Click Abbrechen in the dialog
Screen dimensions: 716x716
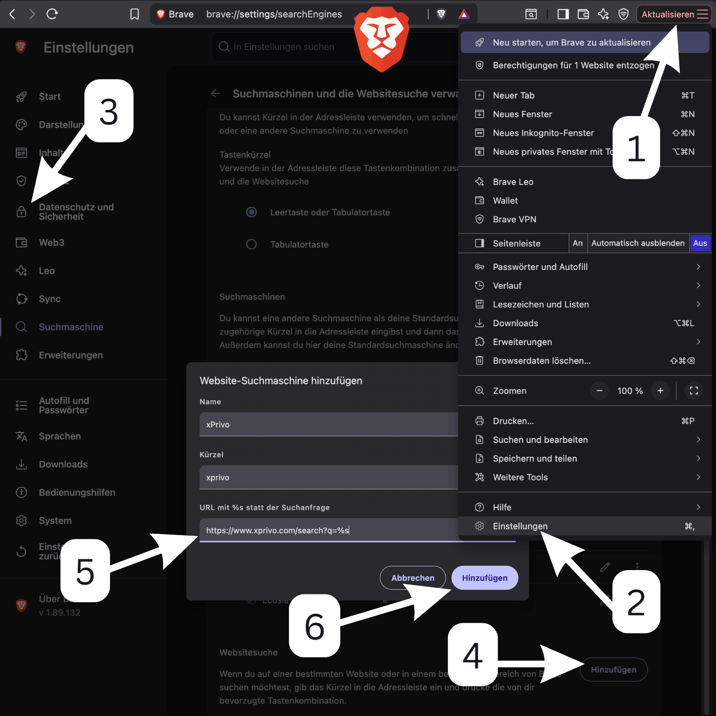click(x=413, y=578)
